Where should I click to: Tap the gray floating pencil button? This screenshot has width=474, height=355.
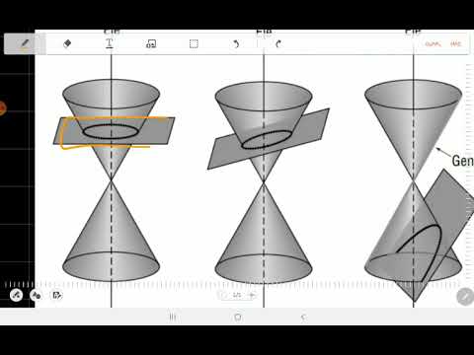point(465,297)
